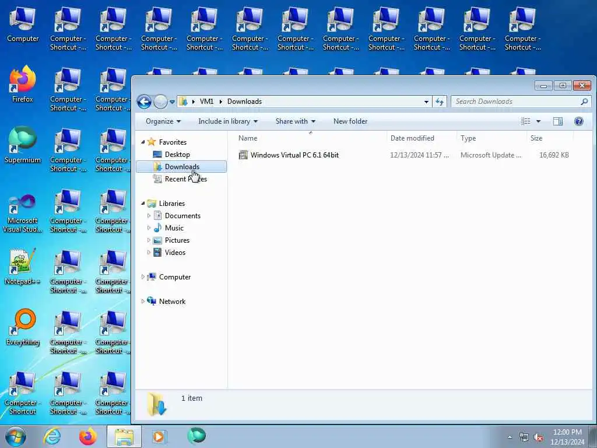The width and height of the screenshot is (597, 448).
Task: Open the address bar history dropdown arrow
Action: click(x=426, y=101)
